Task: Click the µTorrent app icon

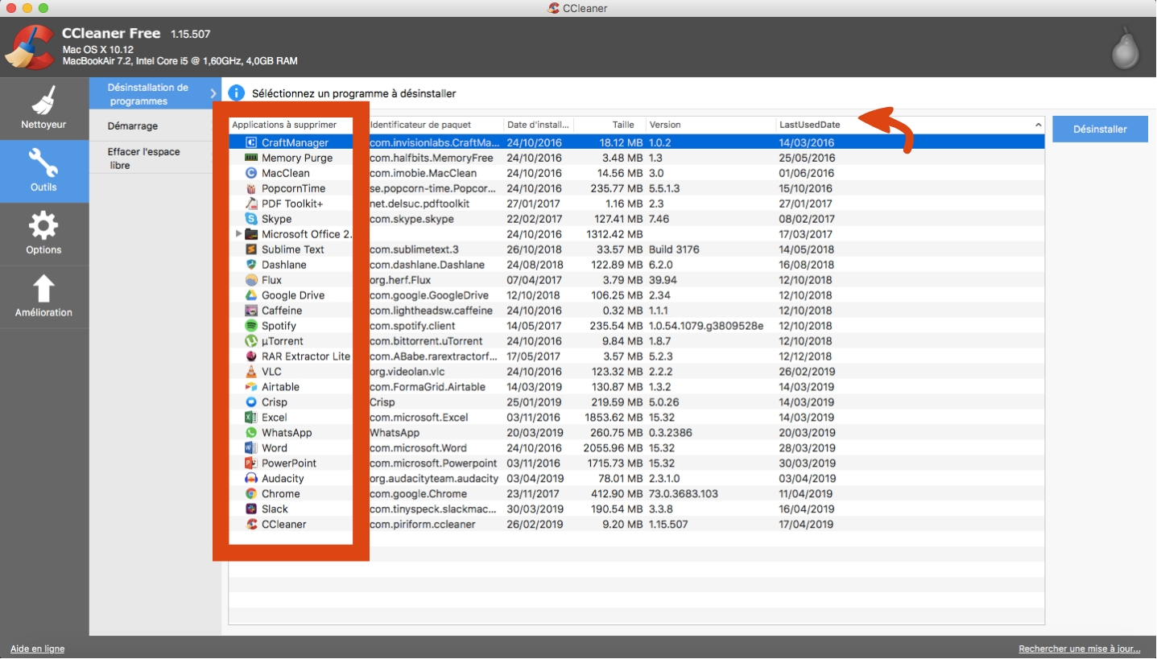Action: (x=250, y=341)
